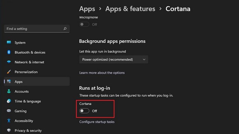Click the Cortana breadcrumb title
This screenshot has height=134, width=239.
pos(178,9)
